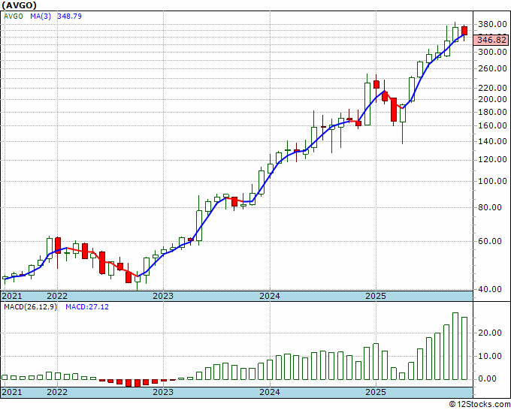Click the MACD(26,12,9) indicator label
Viewport: 511px width, 410px height.
pyautogui.click(x=30, y=307)
